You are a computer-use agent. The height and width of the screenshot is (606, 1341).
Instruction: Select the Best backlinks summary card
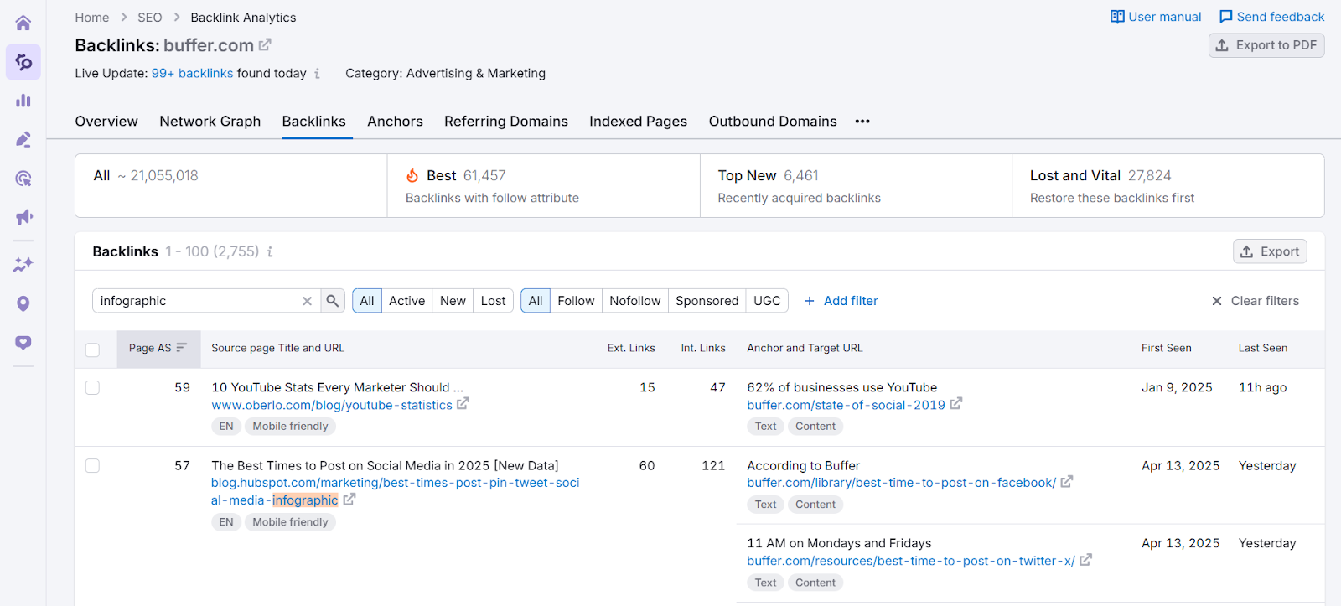(544, 186)
